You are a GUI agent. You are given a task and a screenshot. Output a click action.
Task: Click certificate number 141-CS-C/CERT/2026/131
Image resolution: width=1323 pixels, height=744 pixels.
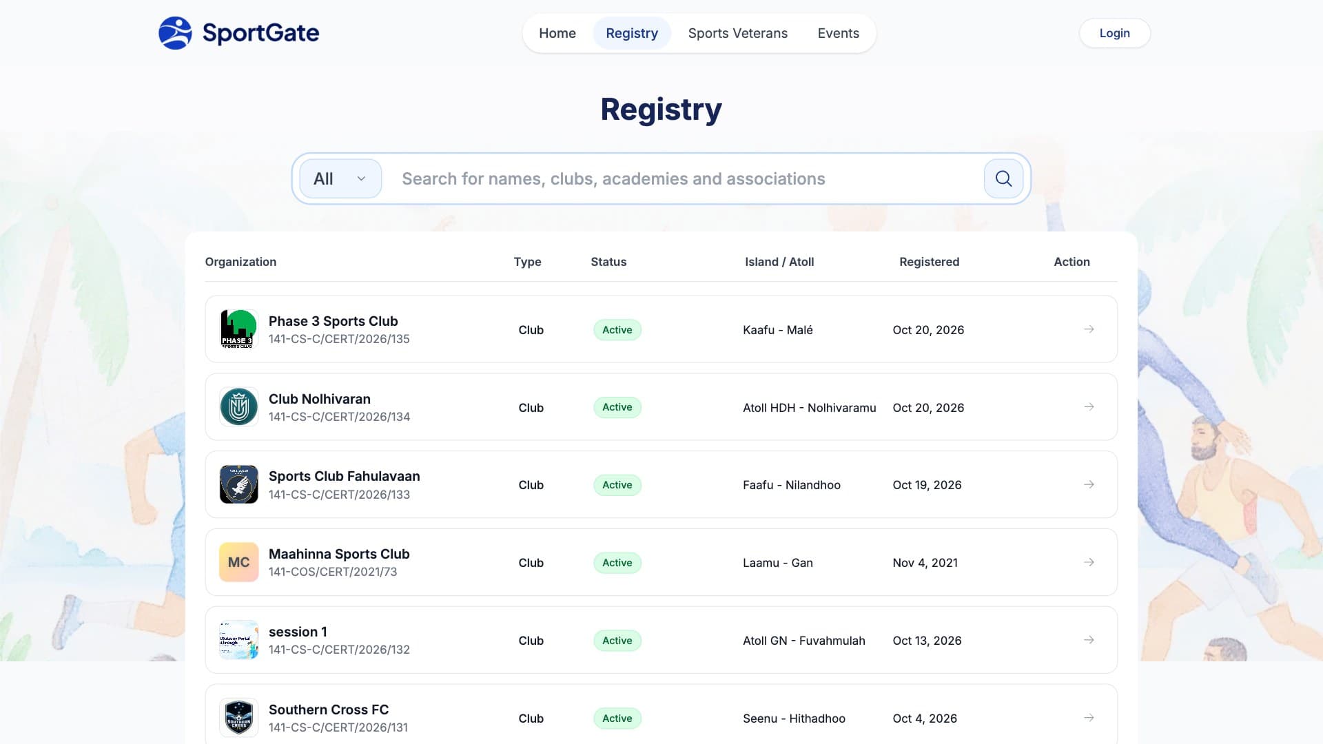[x=338, y=727]
